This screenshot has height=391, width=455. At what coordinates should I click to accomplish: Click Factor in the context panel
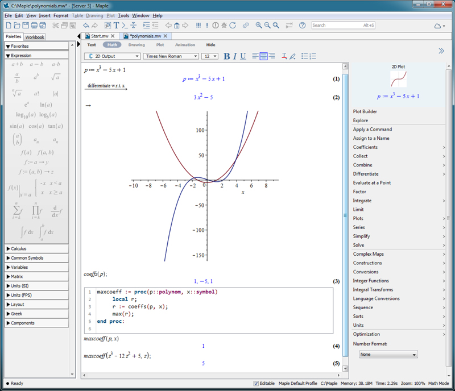point(359,192)
